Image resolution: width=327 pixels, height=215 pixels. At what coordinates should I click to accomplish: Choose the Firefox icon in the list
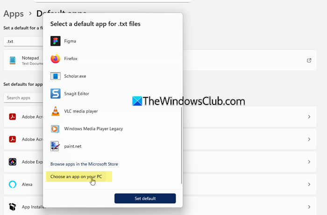tap(55, 58)
